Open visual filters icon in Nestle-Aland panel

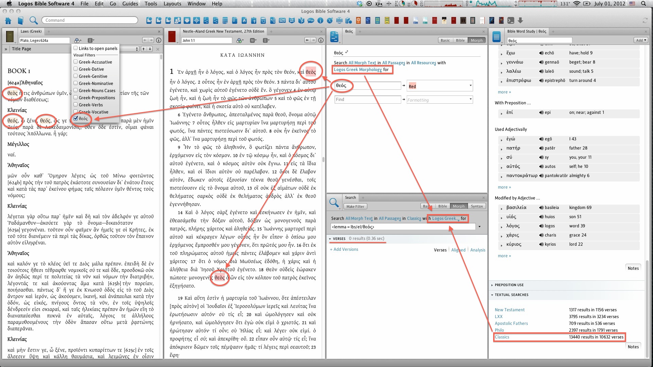pos(240,40)
